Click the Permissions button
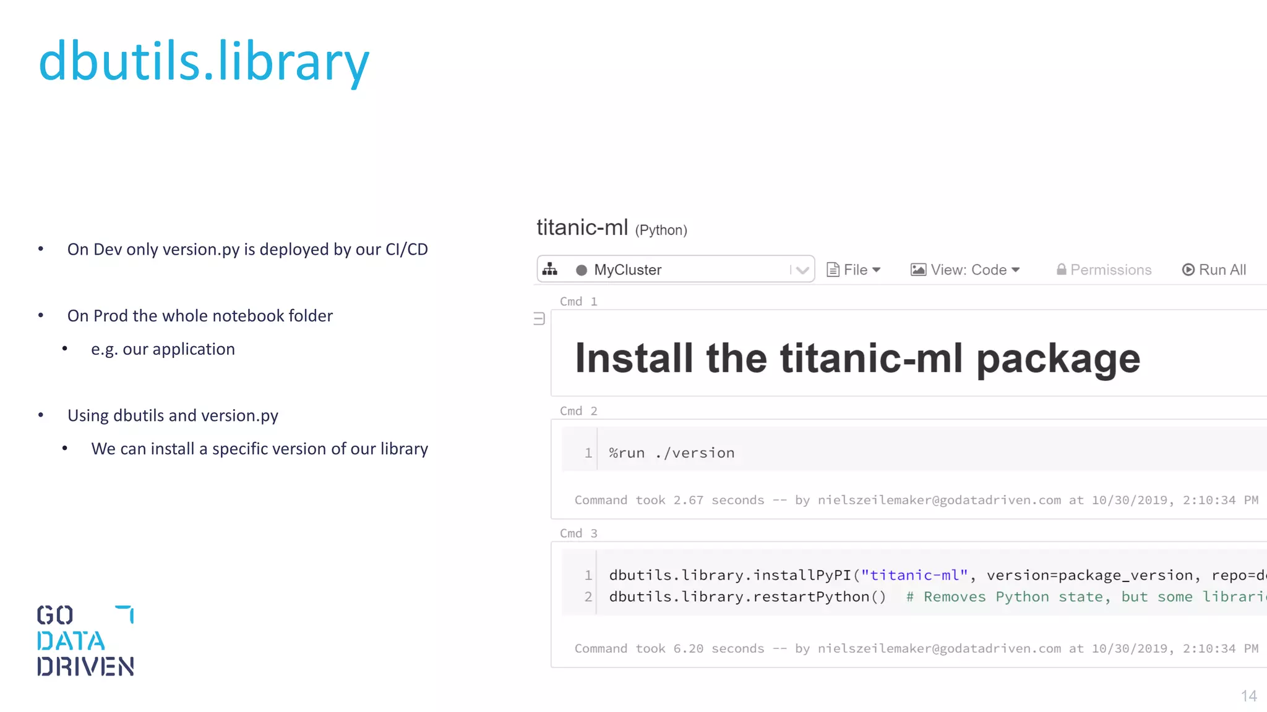The height and width of the screenshot is (712, 1267). tap(1104, 270)
